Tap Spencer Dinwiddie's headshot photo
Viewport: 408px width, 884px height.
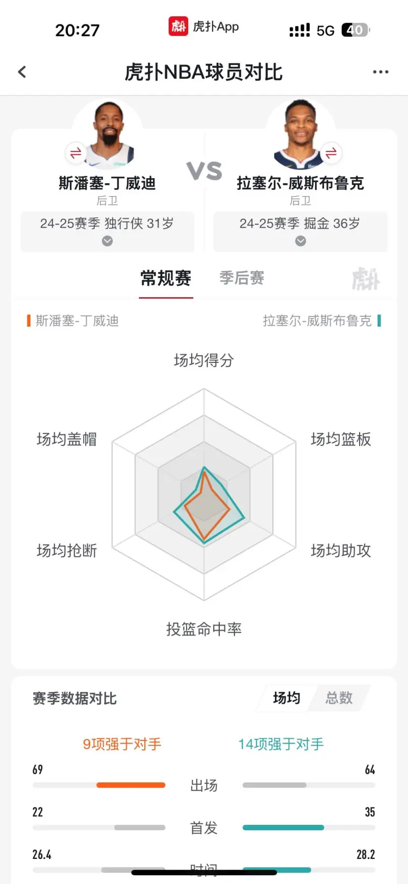(x=109, y=134)
